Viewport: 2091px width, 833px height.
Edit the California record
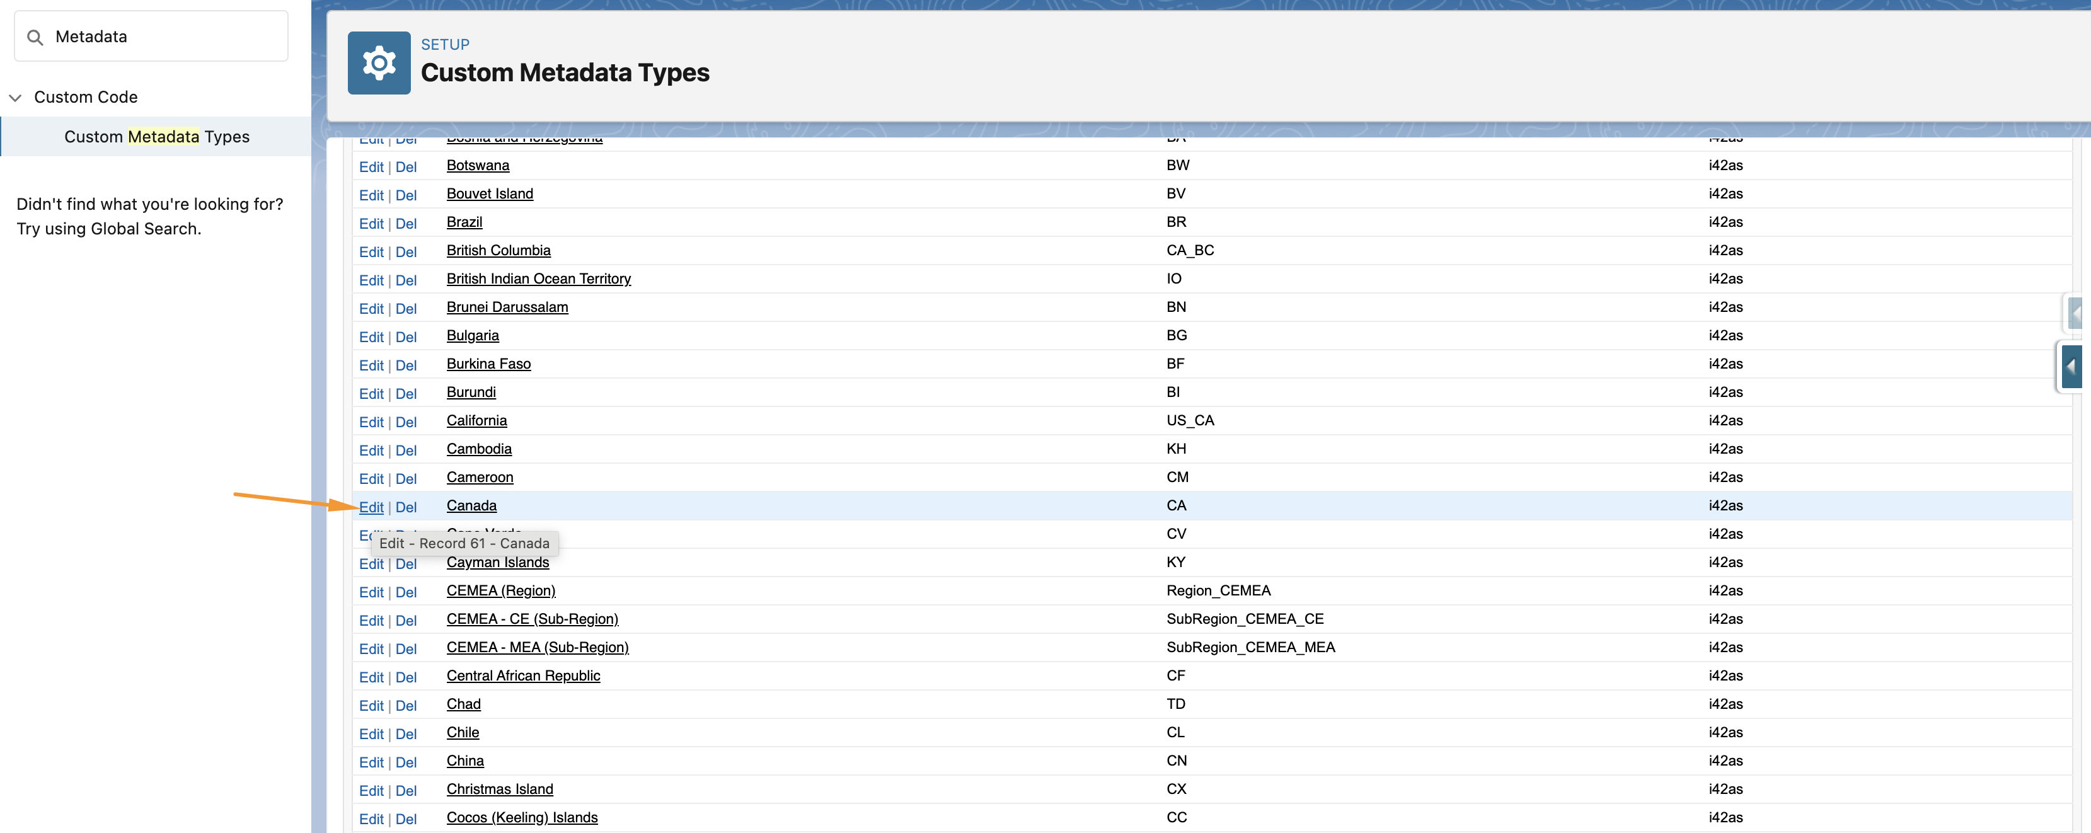[371, 422]
